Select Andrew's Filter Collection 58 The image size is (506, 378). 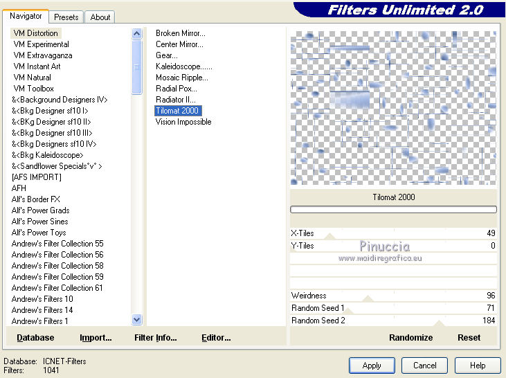pos(57,266)
